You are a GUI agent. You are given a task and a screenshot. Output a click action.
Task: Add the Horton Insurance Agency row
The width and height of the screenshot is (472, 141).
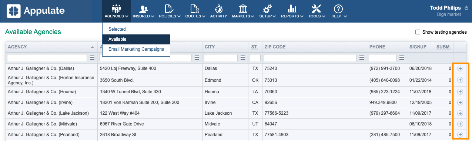point(460,80)
